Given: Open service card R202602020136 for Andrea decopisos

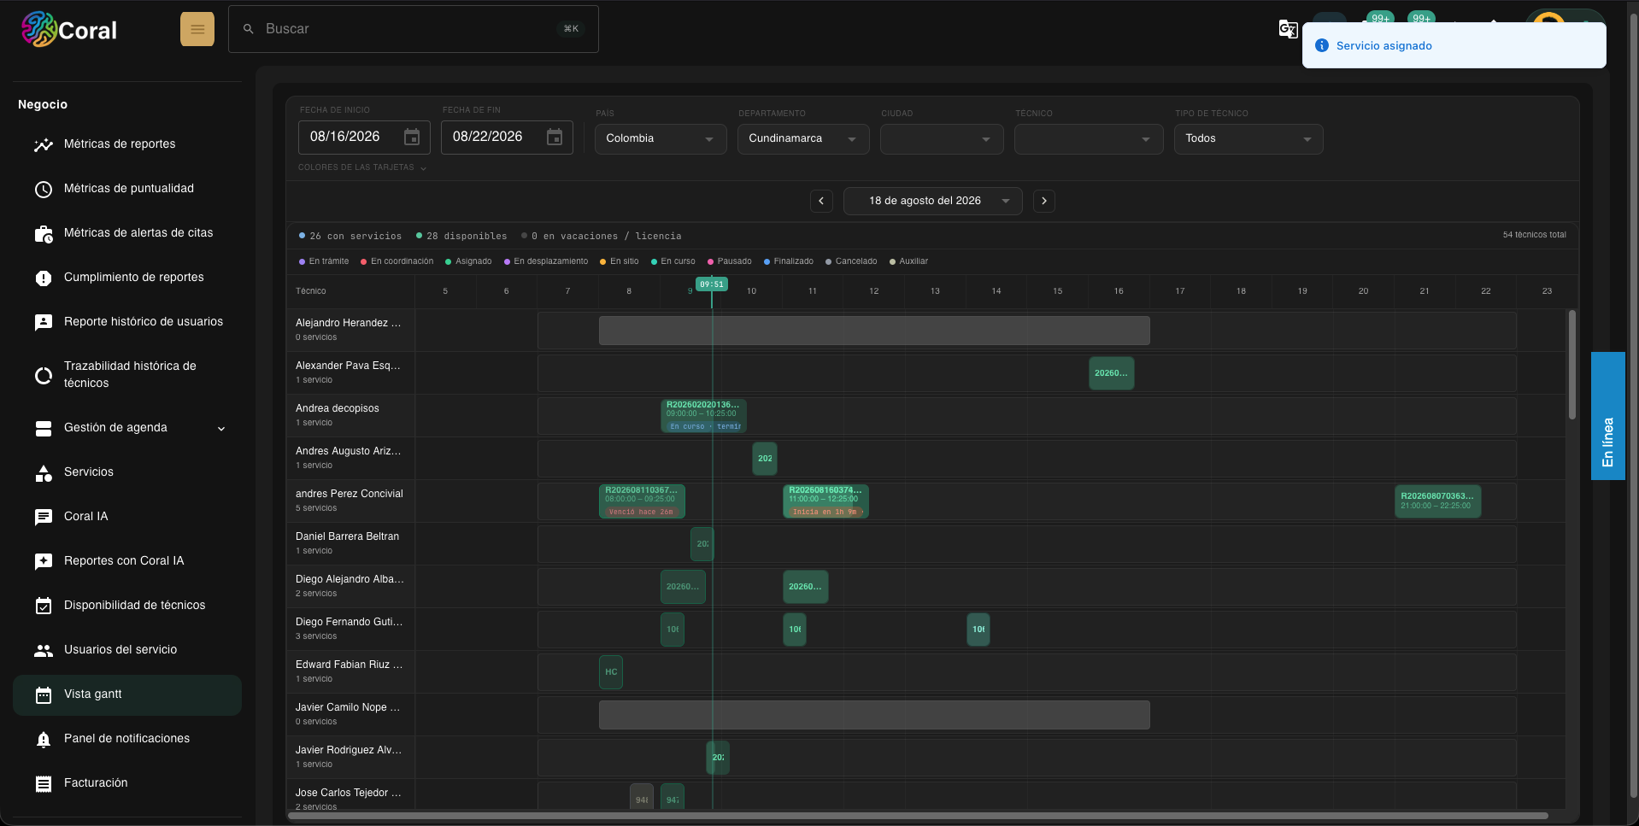Looking at the screenshot, I should (x=703, y=415).
